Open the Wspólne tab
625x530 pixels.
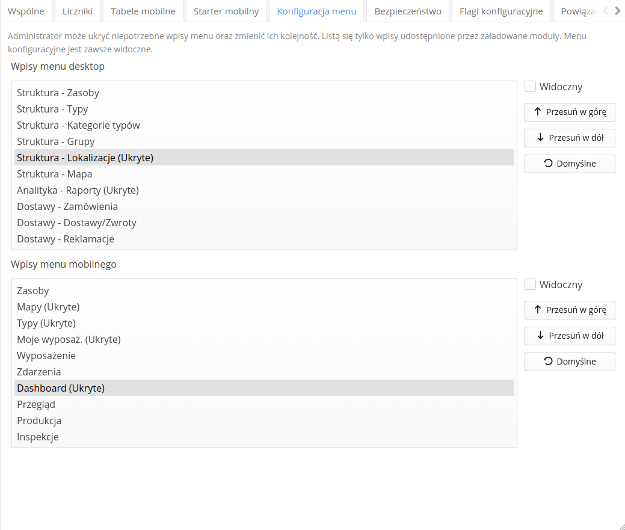(x=26, y=11)
